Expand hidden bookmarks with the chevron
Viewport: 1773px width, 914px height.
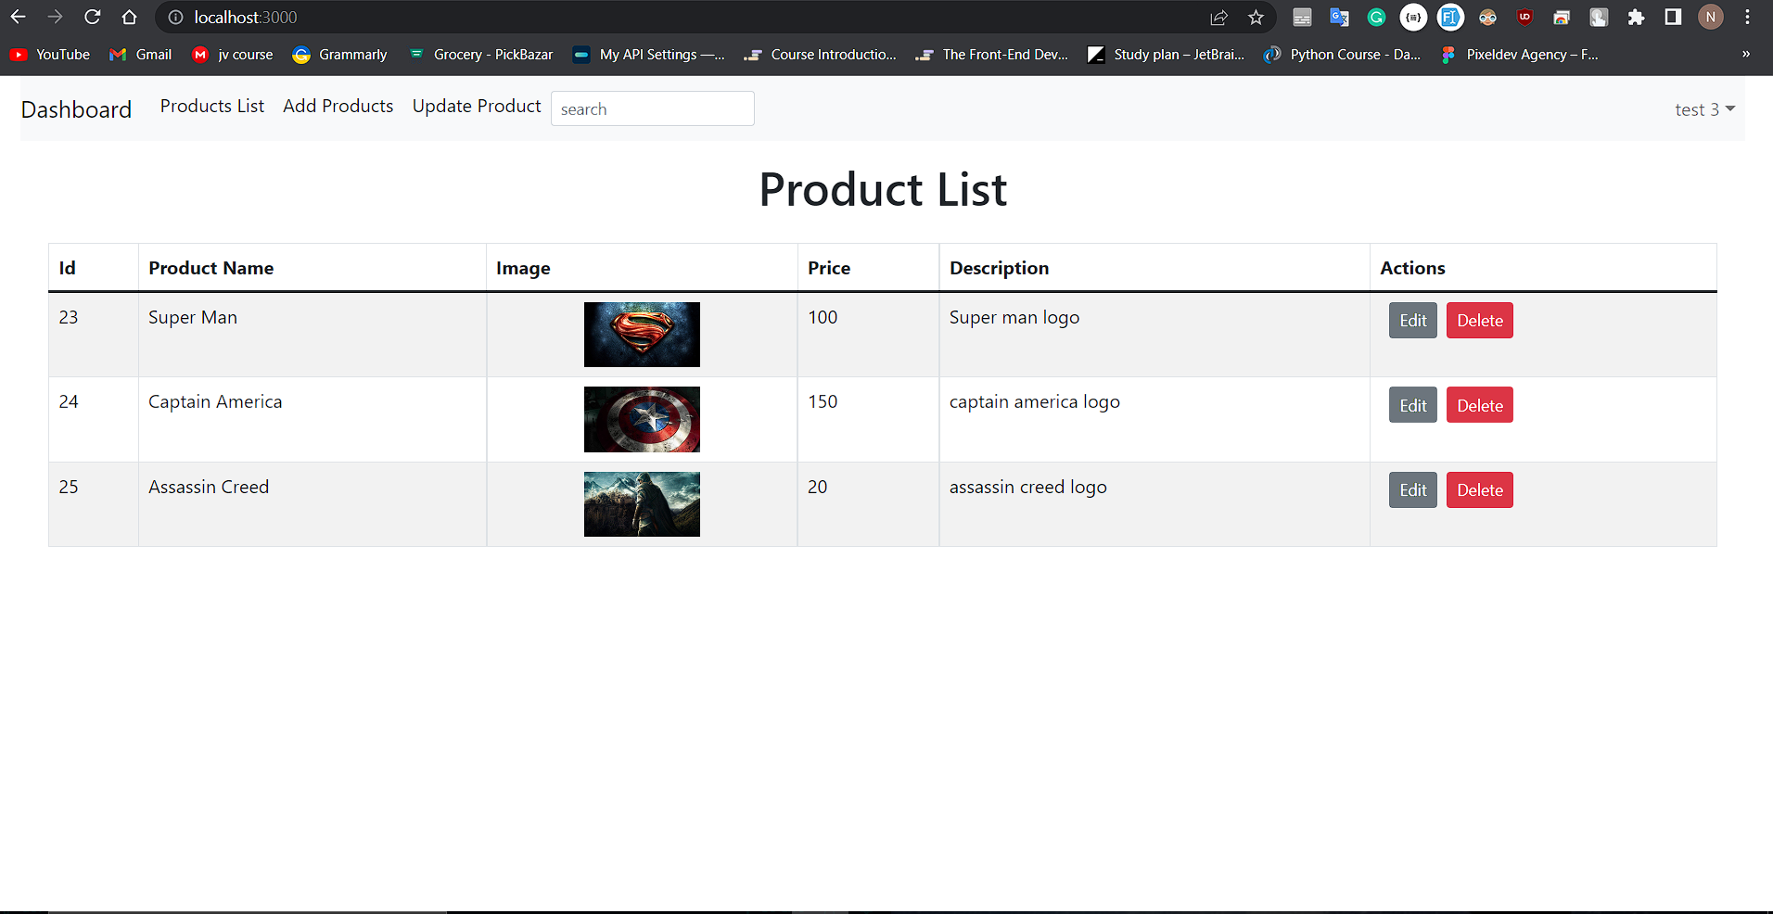(x=1745, y=54)
